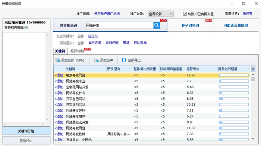
Task: Add keyword 网站开发专业
Action: (x=59, y=81)
